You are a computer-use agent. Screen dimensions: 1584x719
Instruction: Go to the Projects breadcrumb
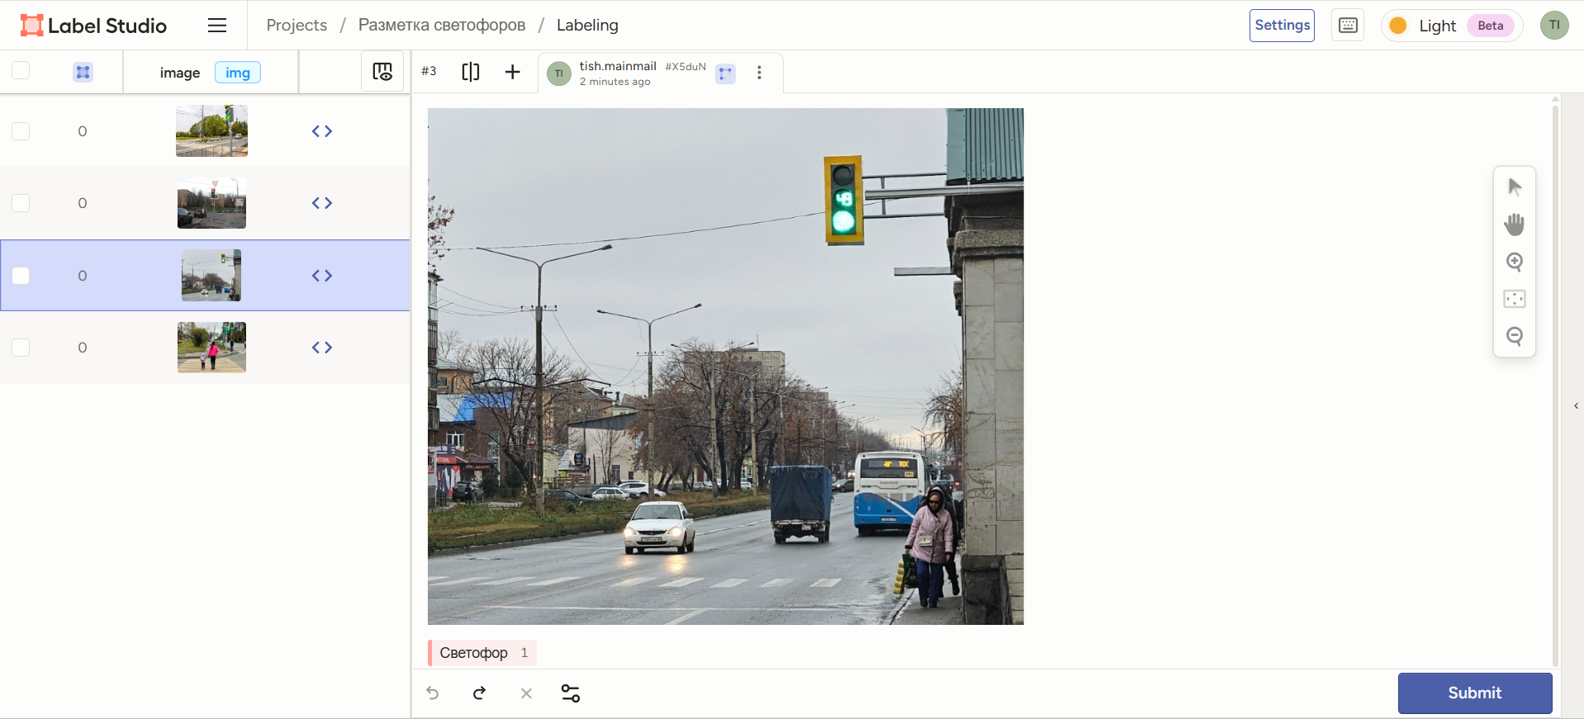point(296,26)
